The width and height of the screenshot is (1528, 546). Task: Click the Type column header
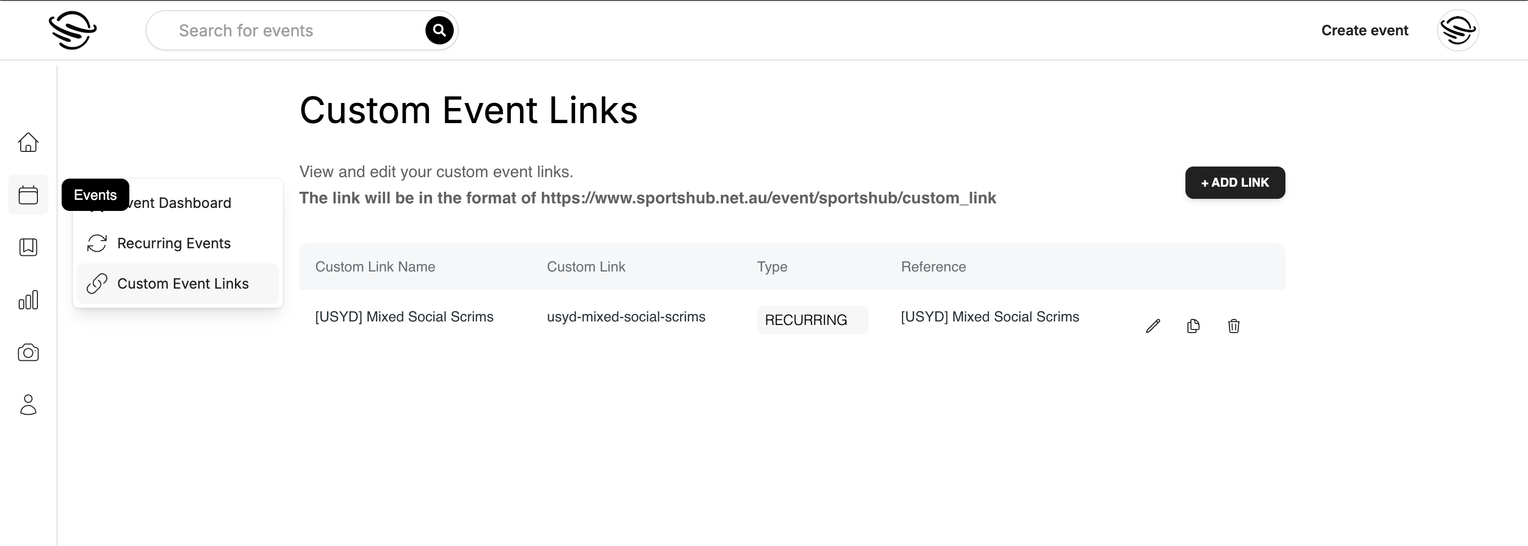point(772,266)
